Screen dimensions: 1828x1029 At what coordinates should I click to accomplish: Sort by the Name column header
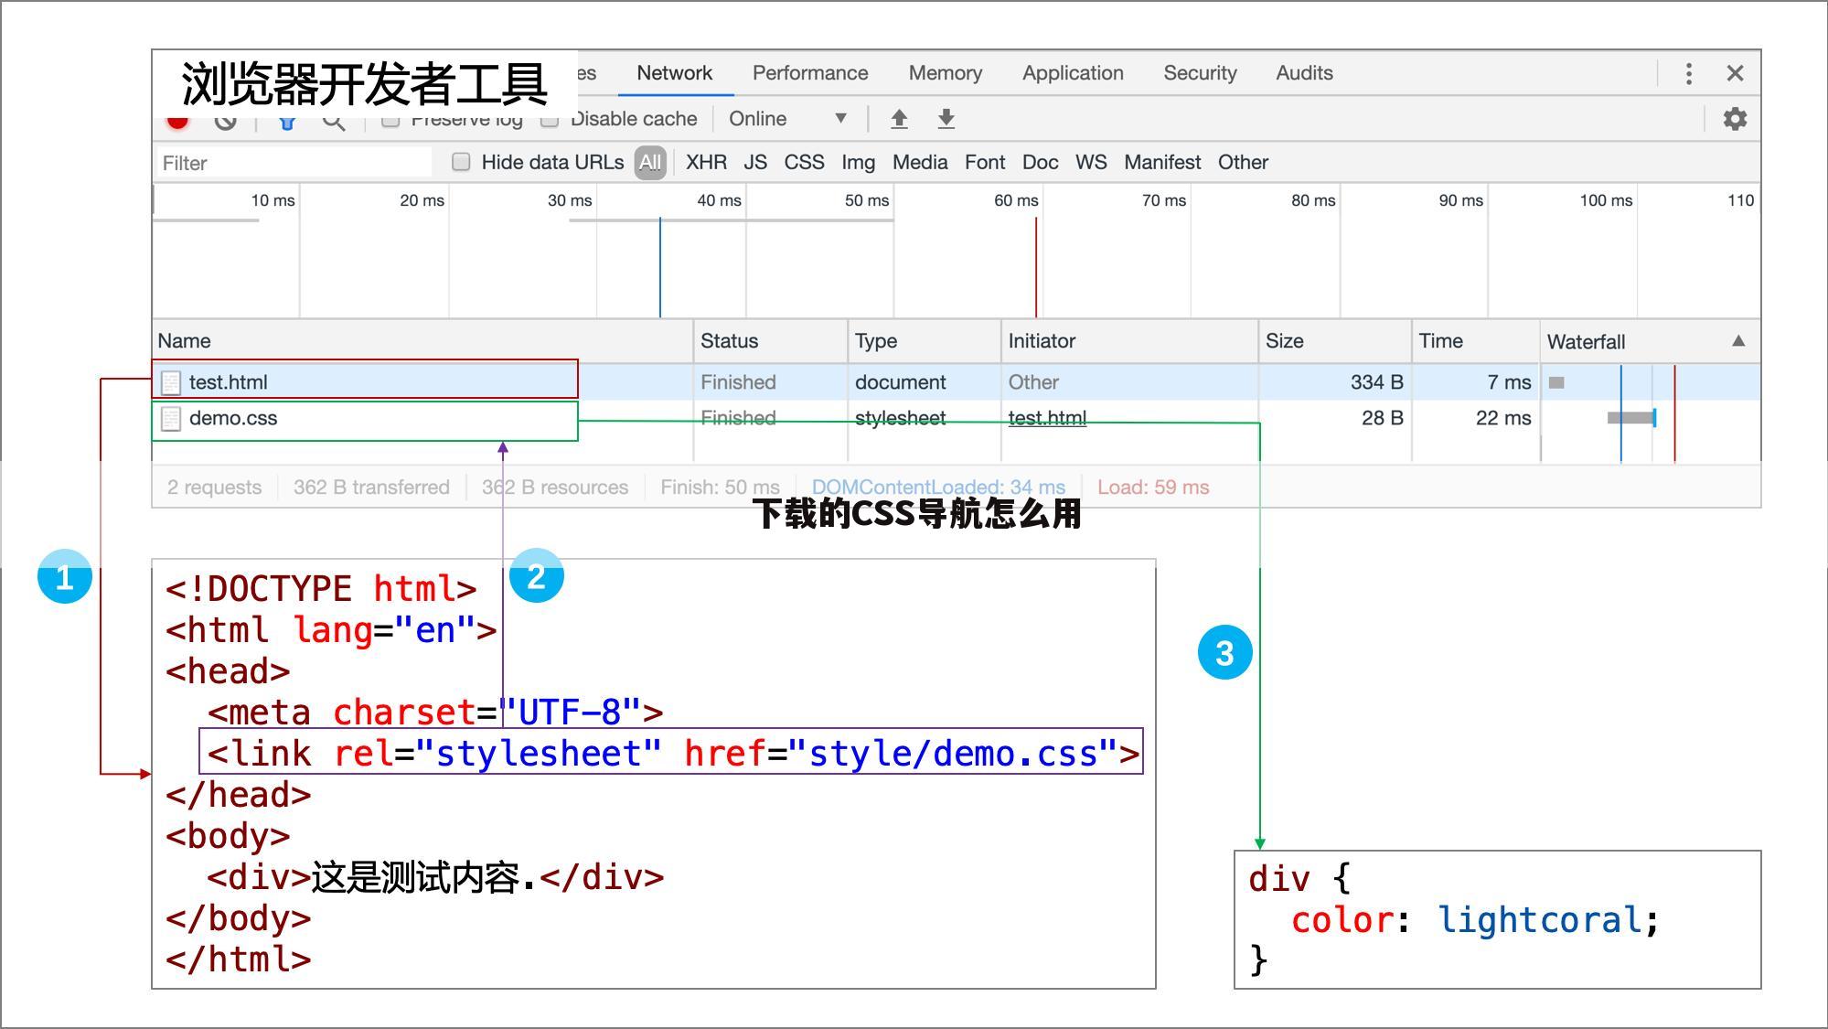tap(422, 341)
